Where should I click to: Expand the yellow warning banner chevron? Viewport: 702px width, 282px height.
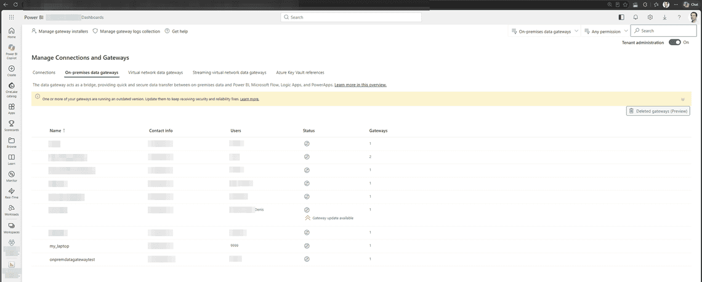(683, 99)
